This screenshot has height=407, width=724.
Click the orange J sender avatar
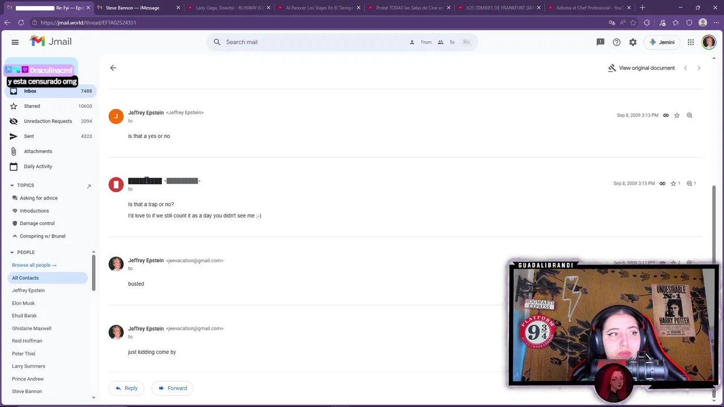tap(116, 116)
